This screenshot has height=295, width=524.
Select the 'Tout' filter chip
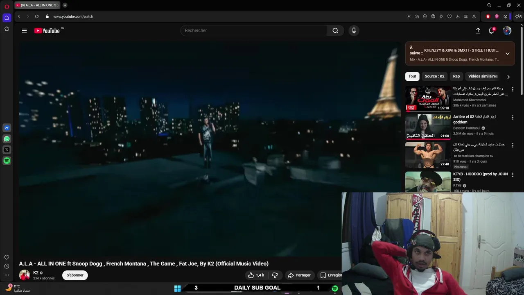coord(412,76)
